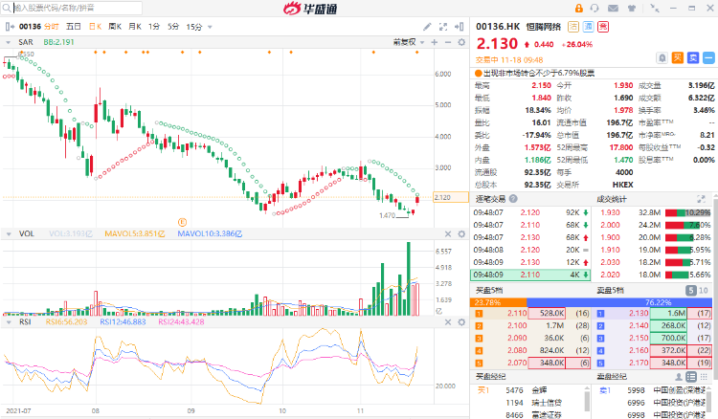Zoom out chart with minus icon

(x=448, y=42)
